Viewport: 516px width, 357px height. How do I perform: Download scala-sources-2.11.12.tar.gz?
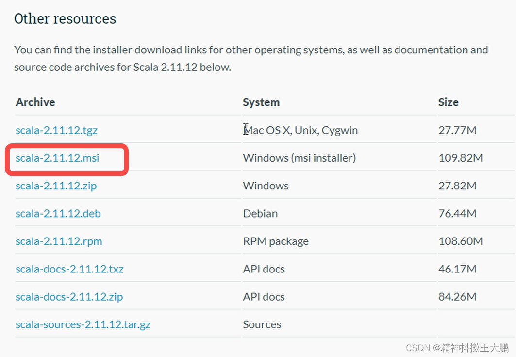pyautogui.click(x=83, y=325)
